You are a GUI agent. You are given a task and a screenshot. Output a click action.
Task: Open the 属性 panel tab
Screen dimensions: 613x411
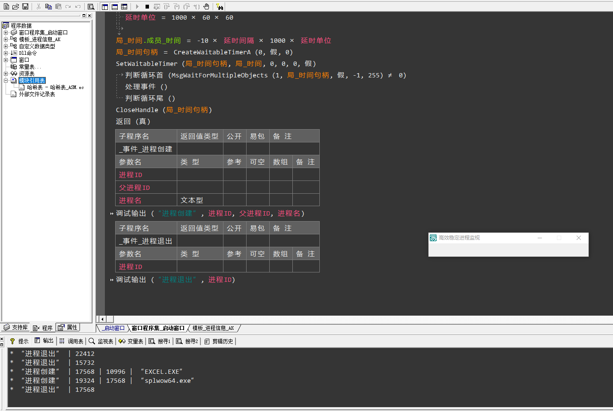68,328
